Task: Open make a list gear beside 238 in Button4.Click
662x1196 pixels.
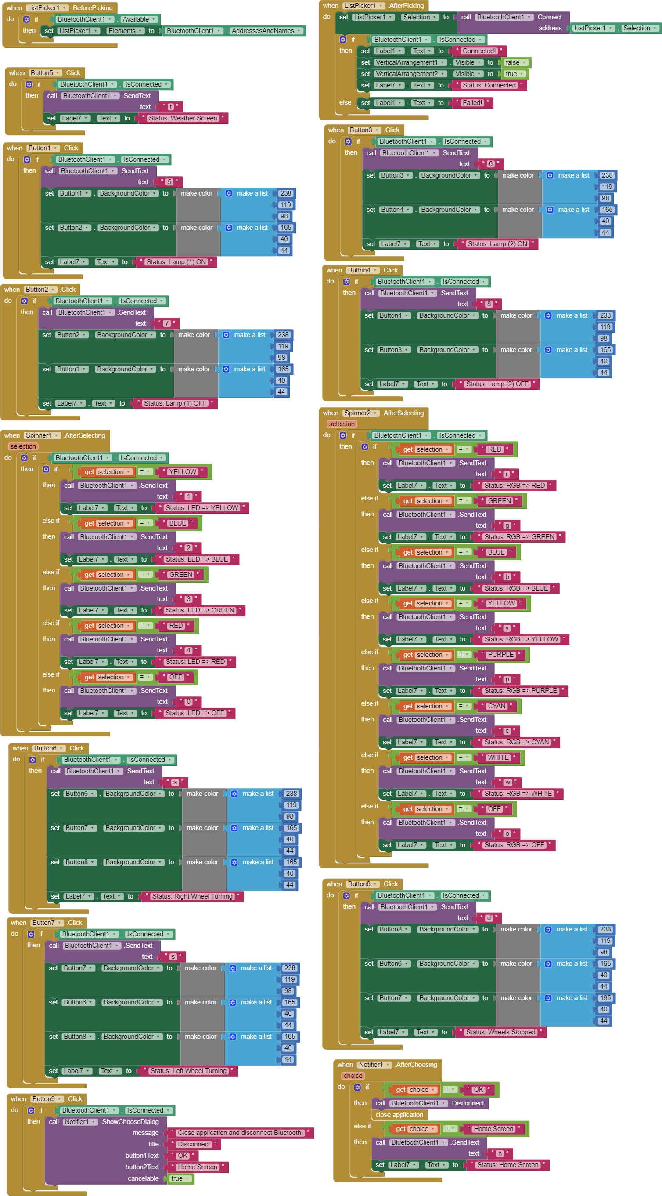Action: tap(548, 316)
